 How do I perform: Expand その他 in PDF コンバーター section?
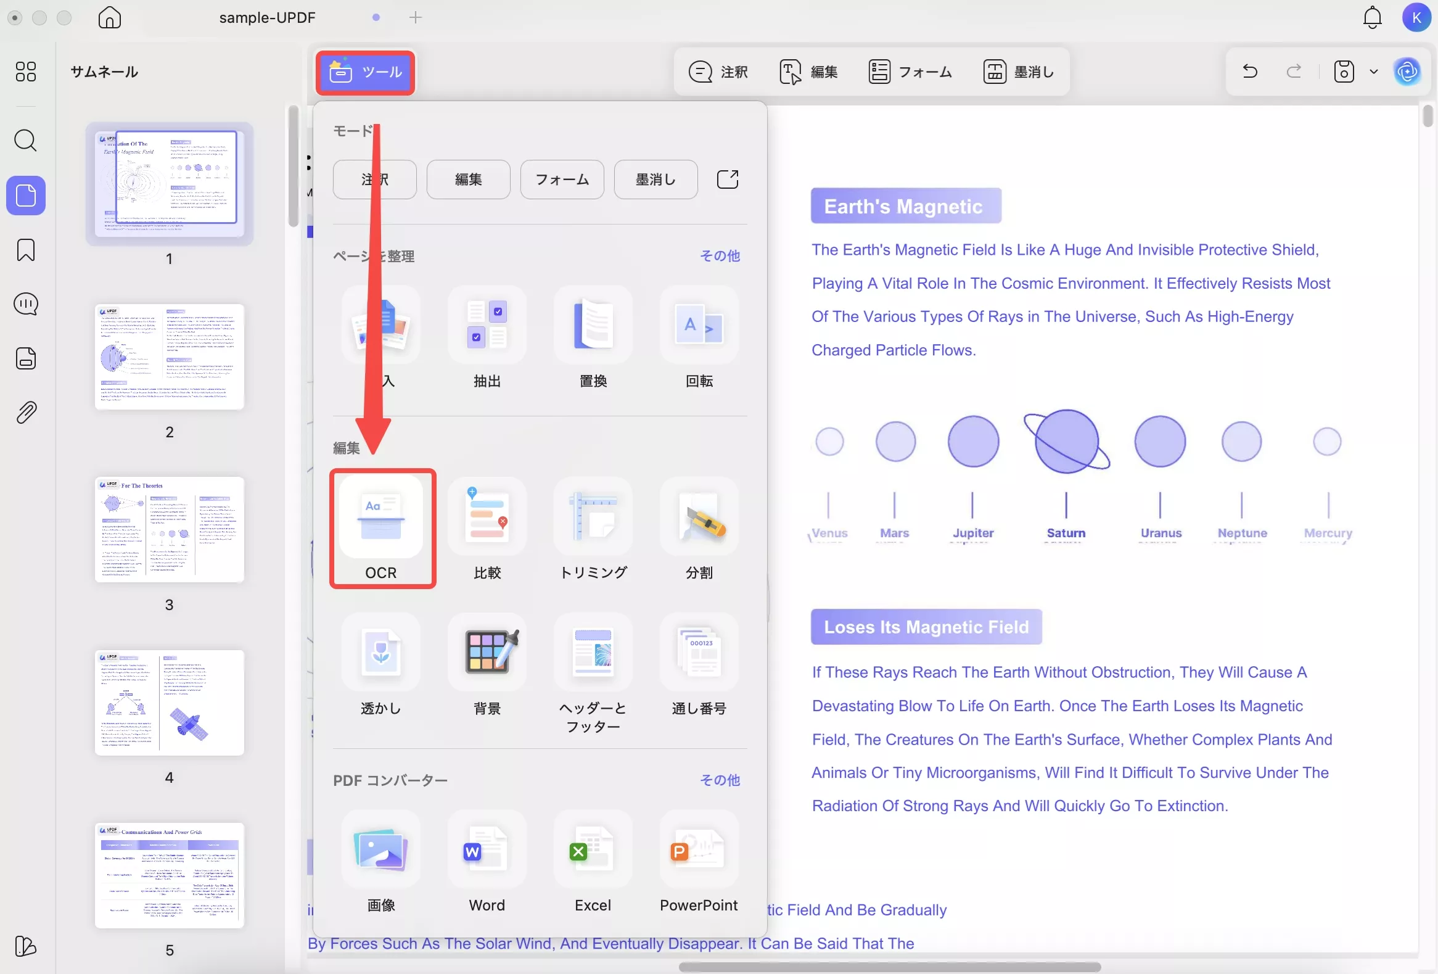pyautogui.click(x=720, y=780)
